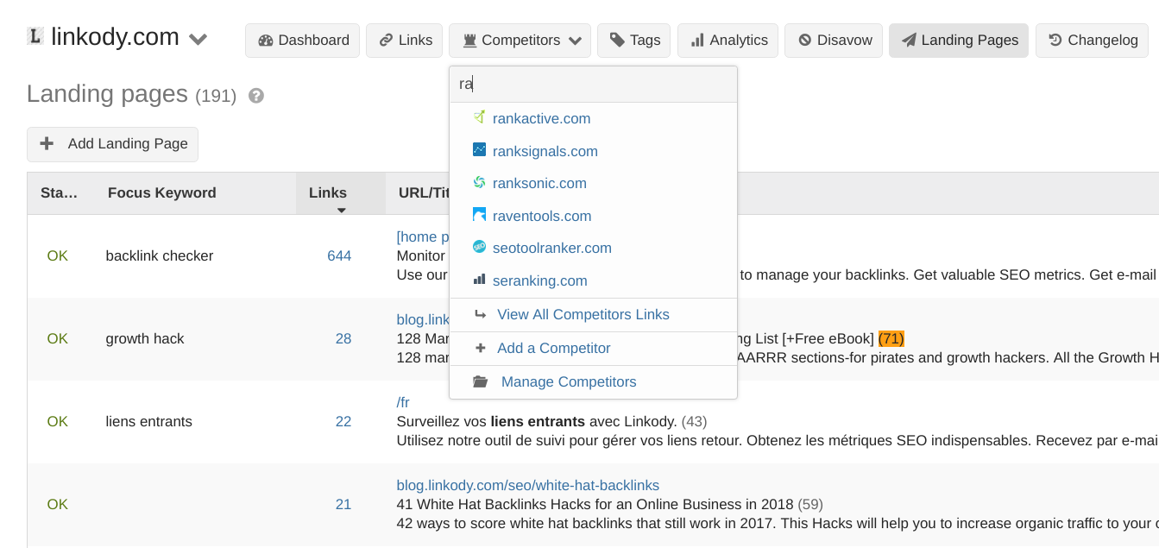Screen dimensions: 1159x548
Task: Click the tag icon on Tags button
Action: 617,40
